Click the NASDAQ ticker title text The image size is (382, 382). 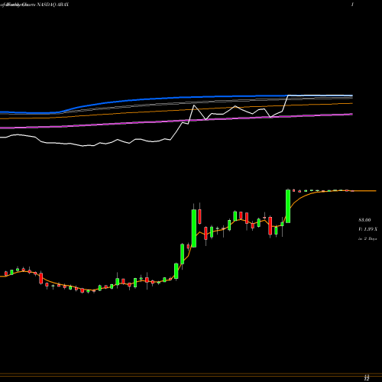[x=34, y=5]
